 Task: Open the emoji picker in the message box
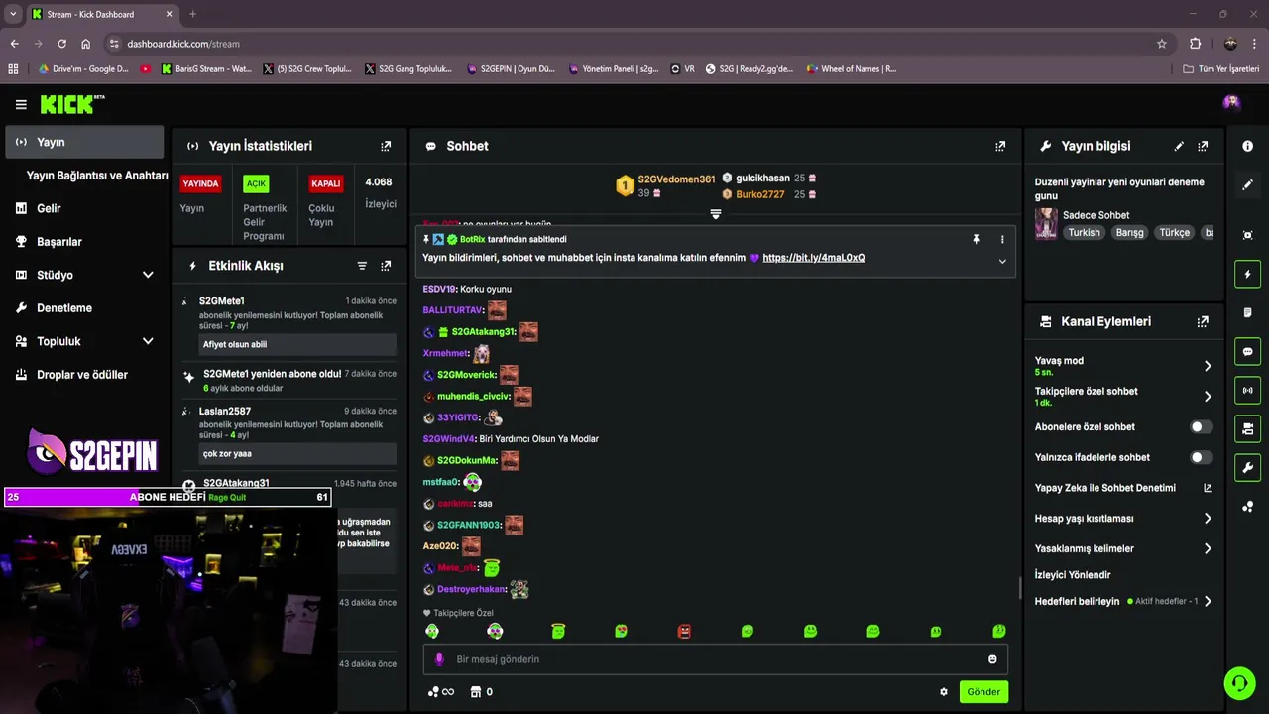click(x=992, y=659)
